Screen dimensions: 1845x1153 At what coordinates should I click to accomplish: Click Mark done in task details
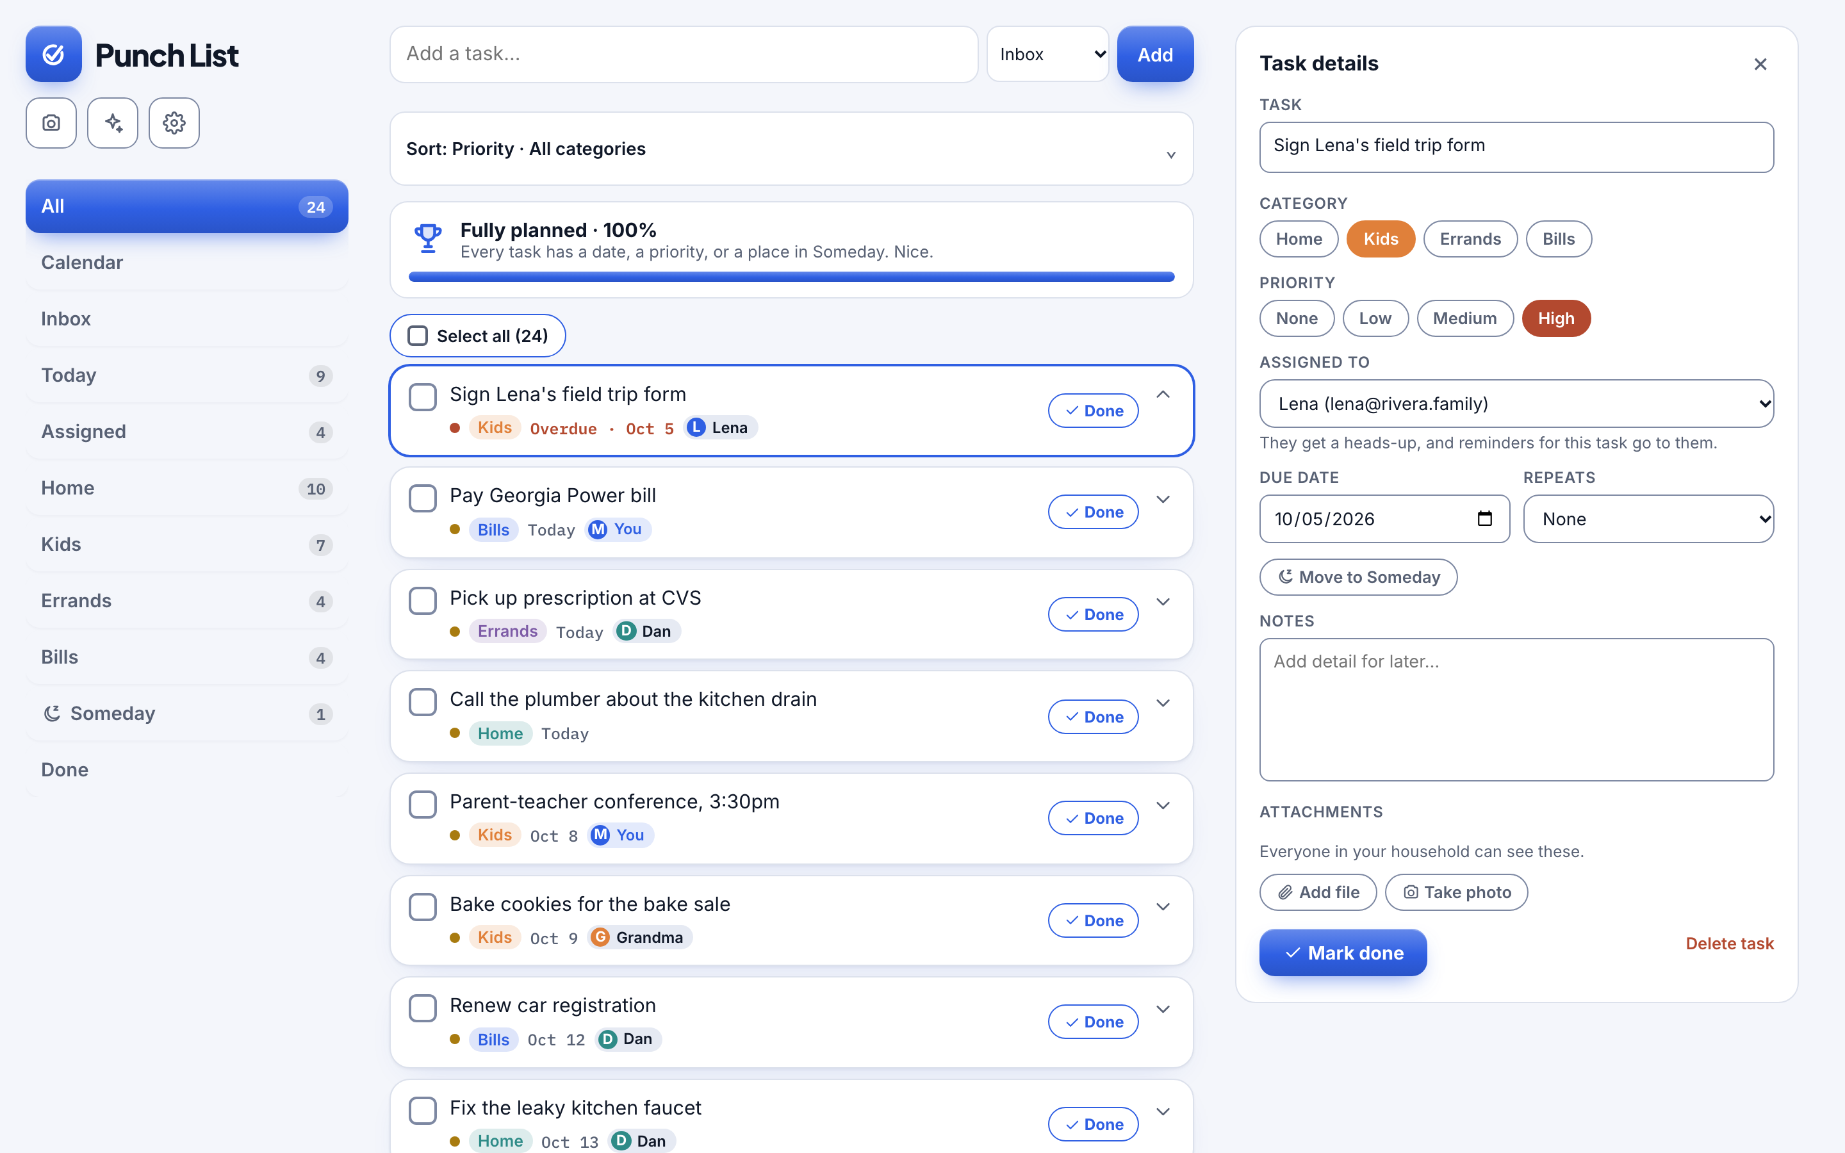click(1343, 953)
